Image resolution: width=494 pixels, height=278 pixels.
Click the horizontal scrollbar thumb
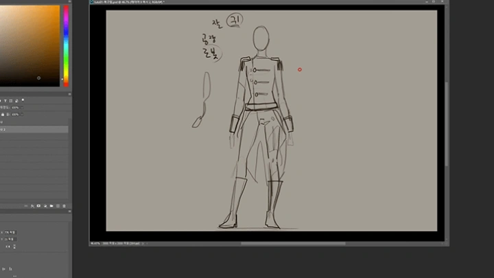[294, 243]
